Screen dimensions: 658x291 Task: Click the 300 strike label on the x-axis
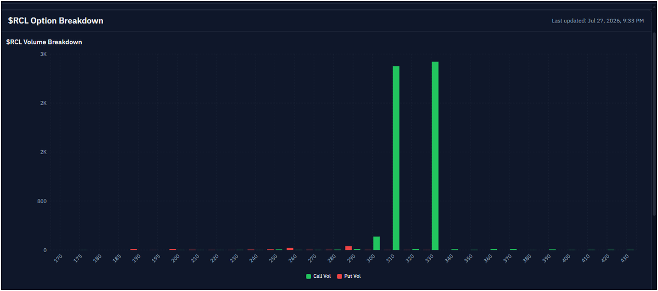point(370,258)
